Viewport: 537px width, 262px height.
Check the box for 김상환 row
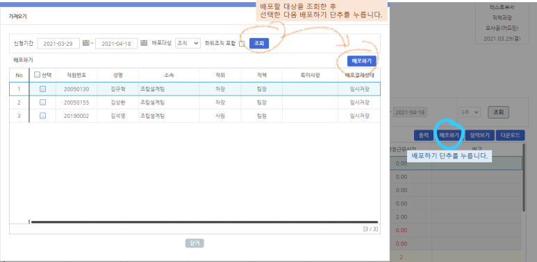coord(43,102)
